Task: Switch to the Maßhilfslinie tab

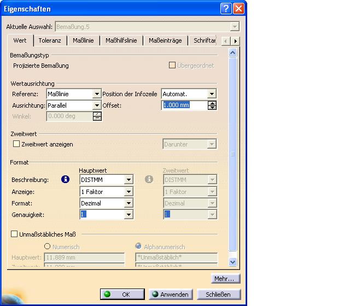Action: 121,40
